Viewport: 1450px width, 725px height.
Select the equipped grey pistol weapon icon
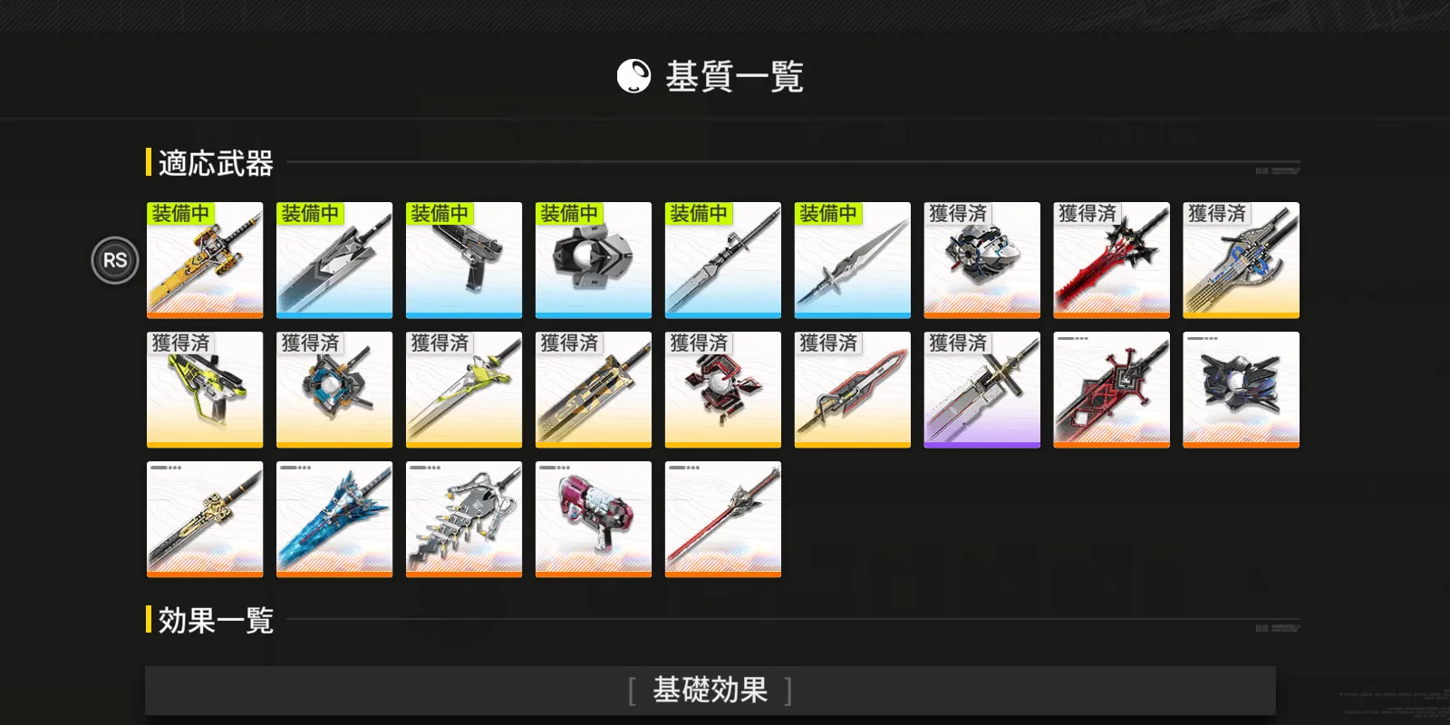pyautogui.click(x=464, y=260)
